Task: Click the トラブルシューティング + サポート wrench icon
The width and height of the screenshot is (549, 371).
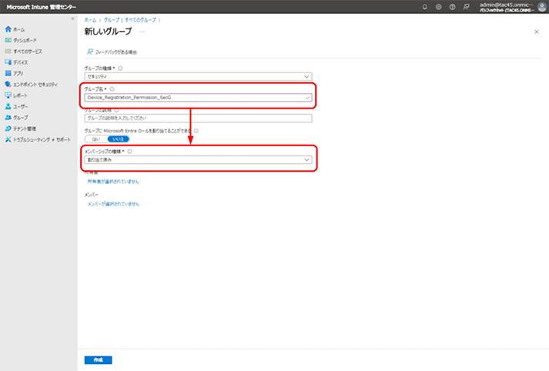Action: 8,139
